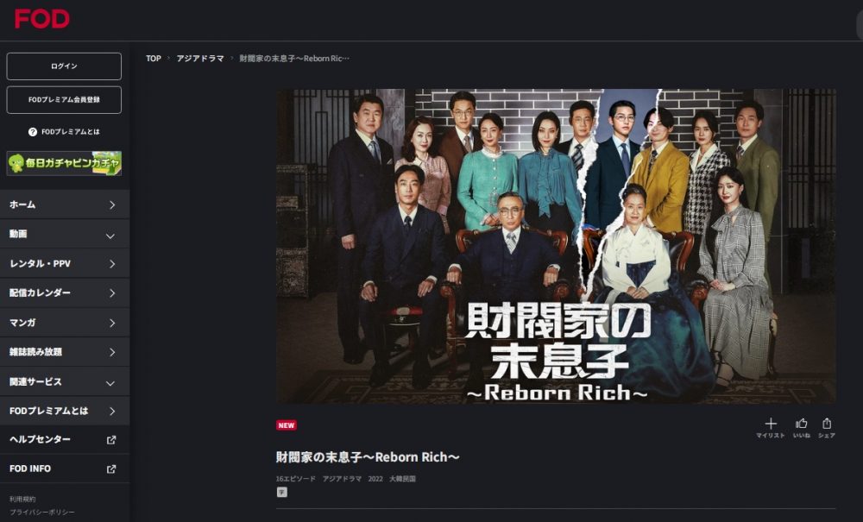
Task: Click the question mark icon beside FODプレミアムとは
Action: tap(33, 132)
